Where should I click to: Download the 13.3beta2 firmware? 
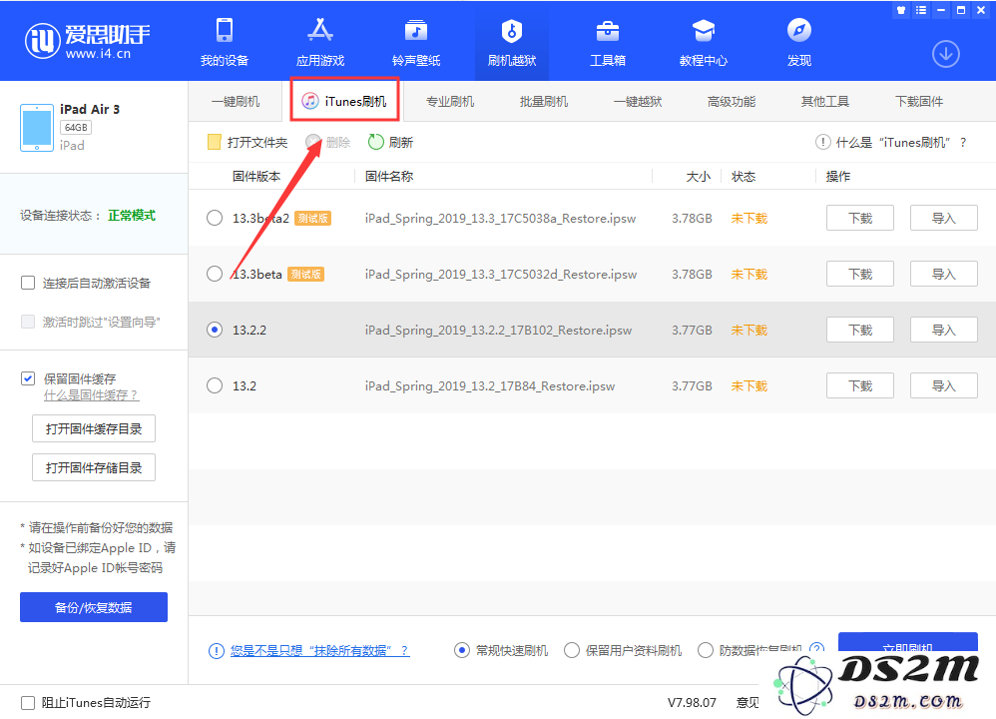tap(860, 218)
